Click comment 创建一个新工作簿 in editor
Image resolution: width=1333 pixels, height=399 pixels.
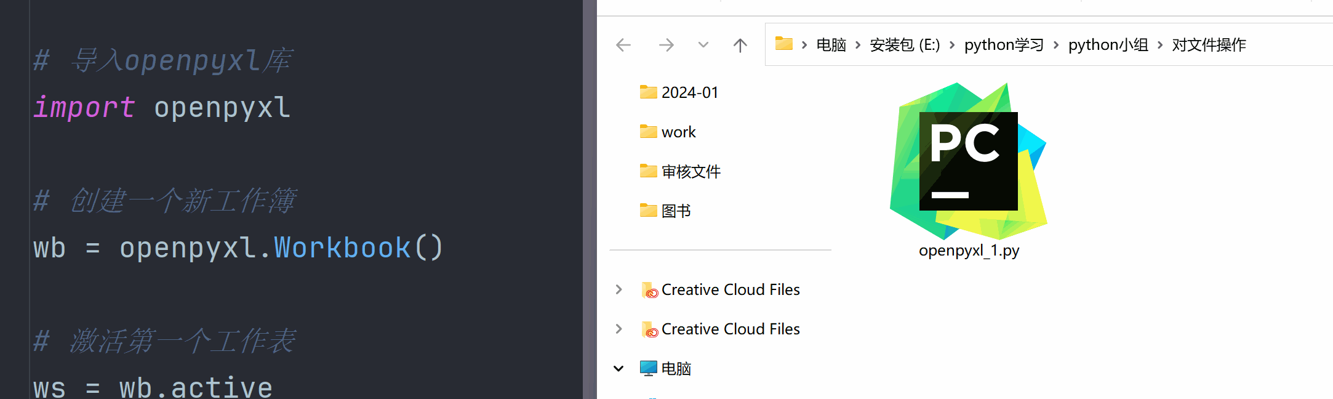tap(164, 201)
